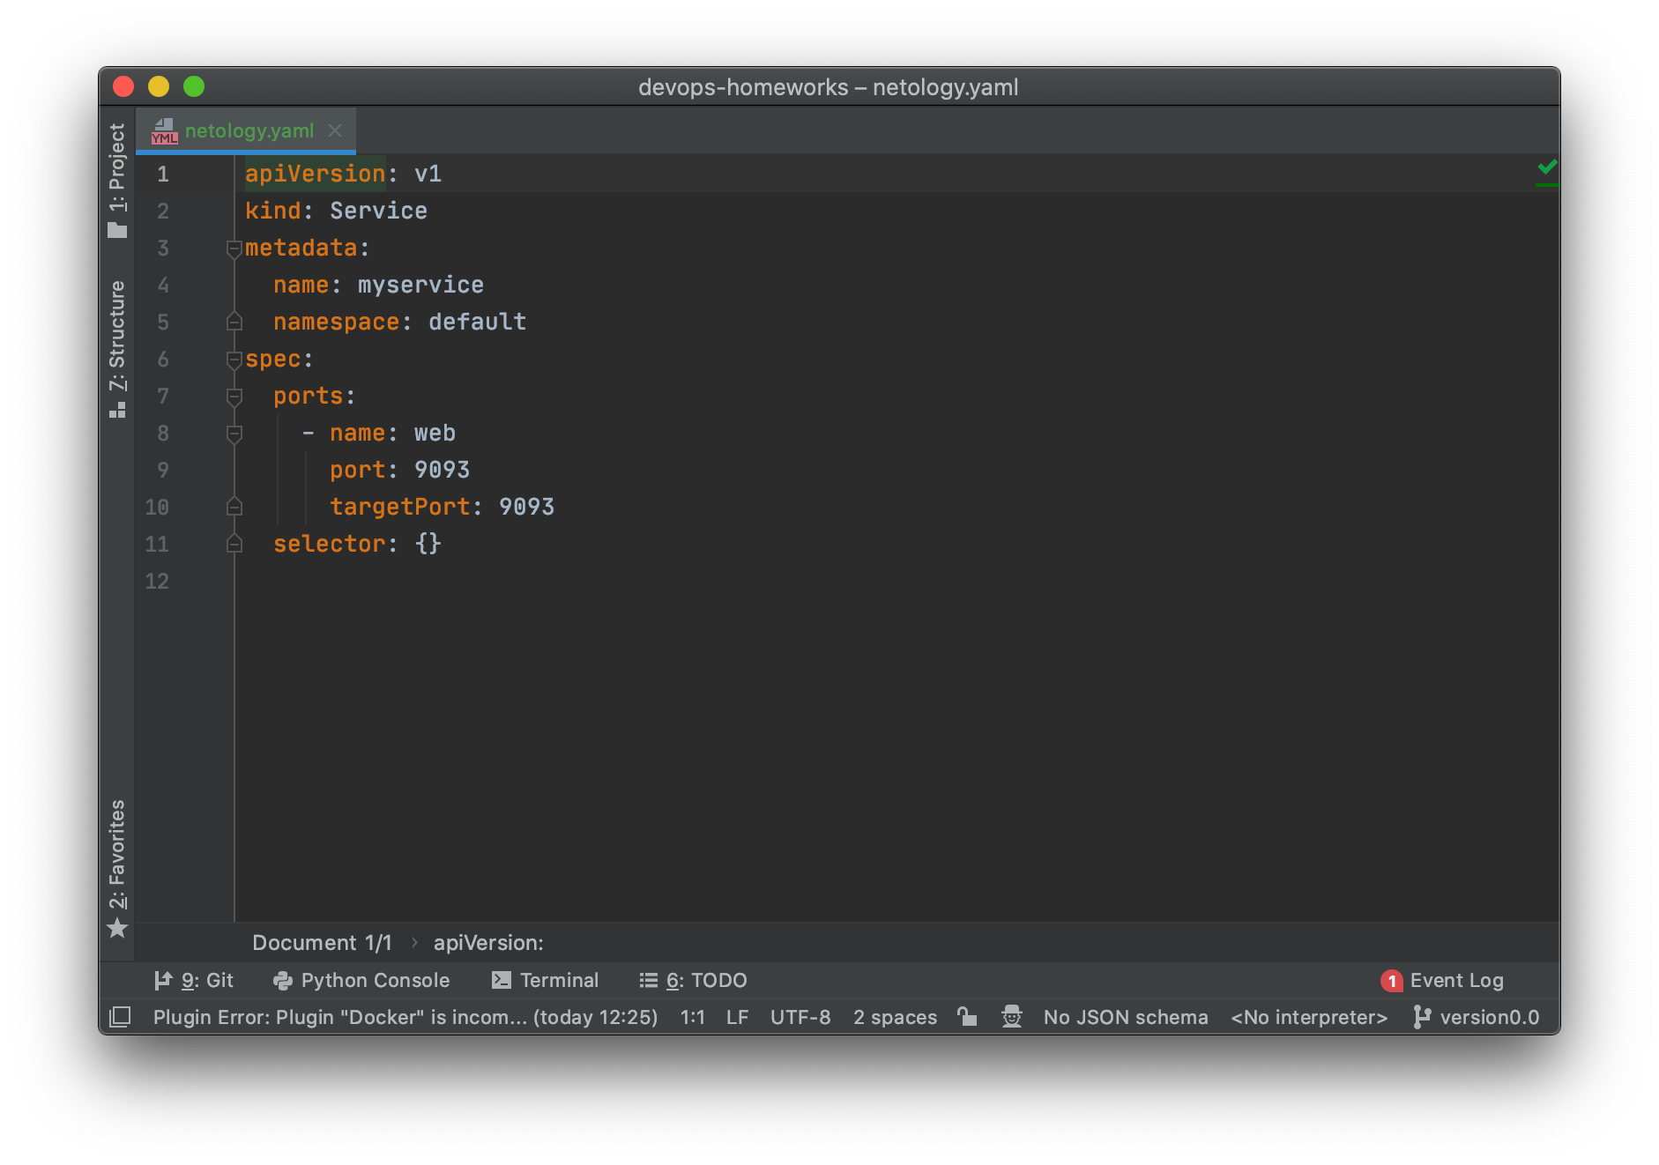
Task: Click the apiVersion: breadcrumb
Action: point(488,943)
